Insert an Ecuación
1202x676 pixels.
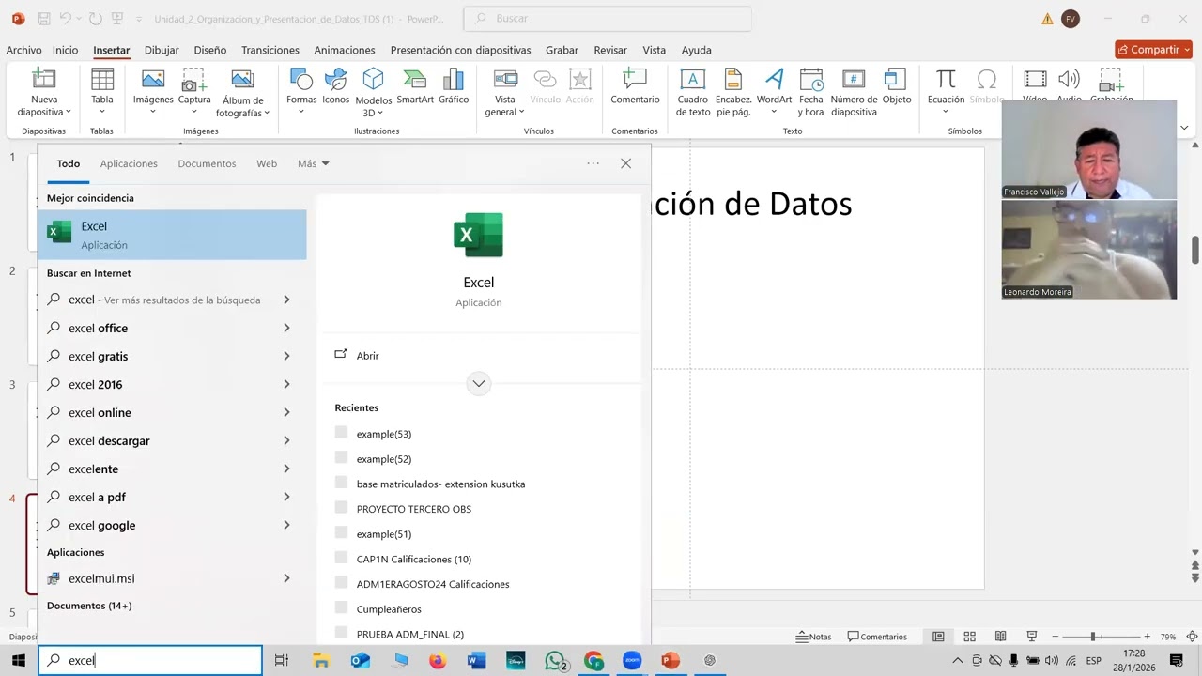coord(946,91)
